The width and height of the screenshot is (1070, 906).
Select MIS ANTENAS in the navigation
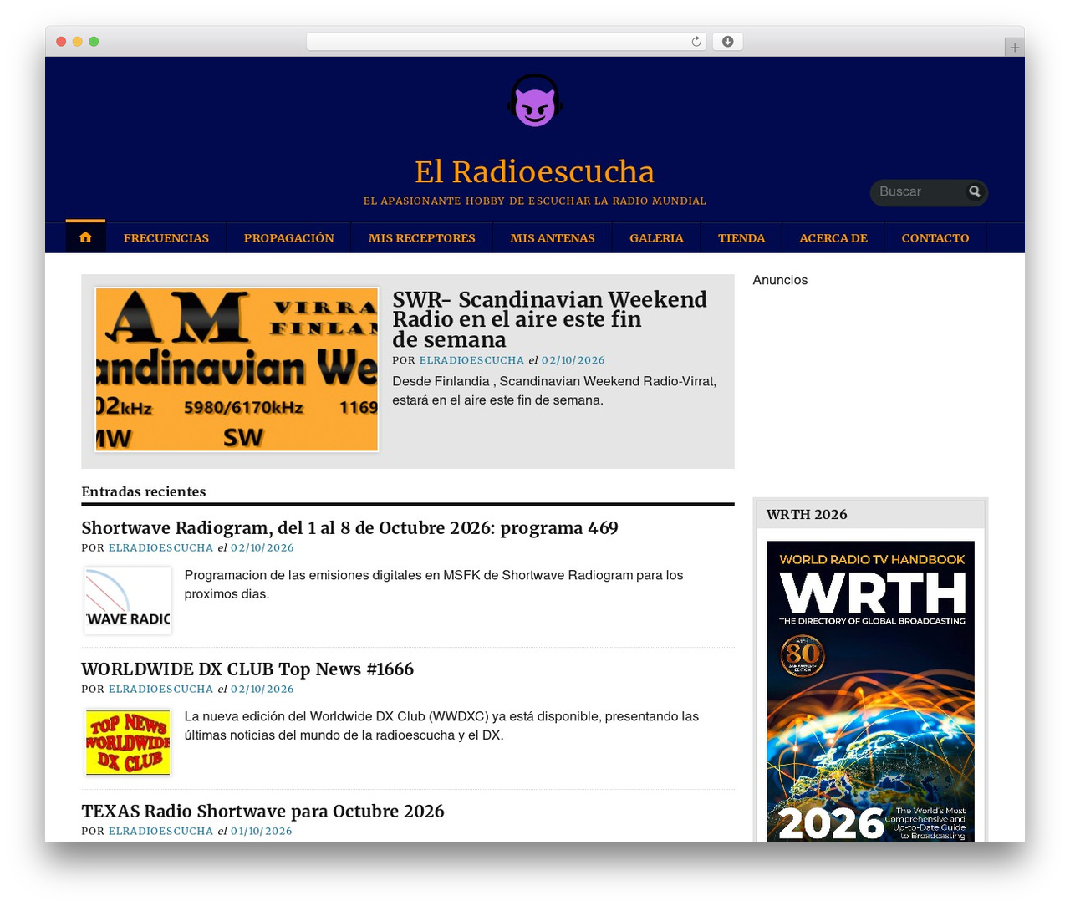[553, 238]
